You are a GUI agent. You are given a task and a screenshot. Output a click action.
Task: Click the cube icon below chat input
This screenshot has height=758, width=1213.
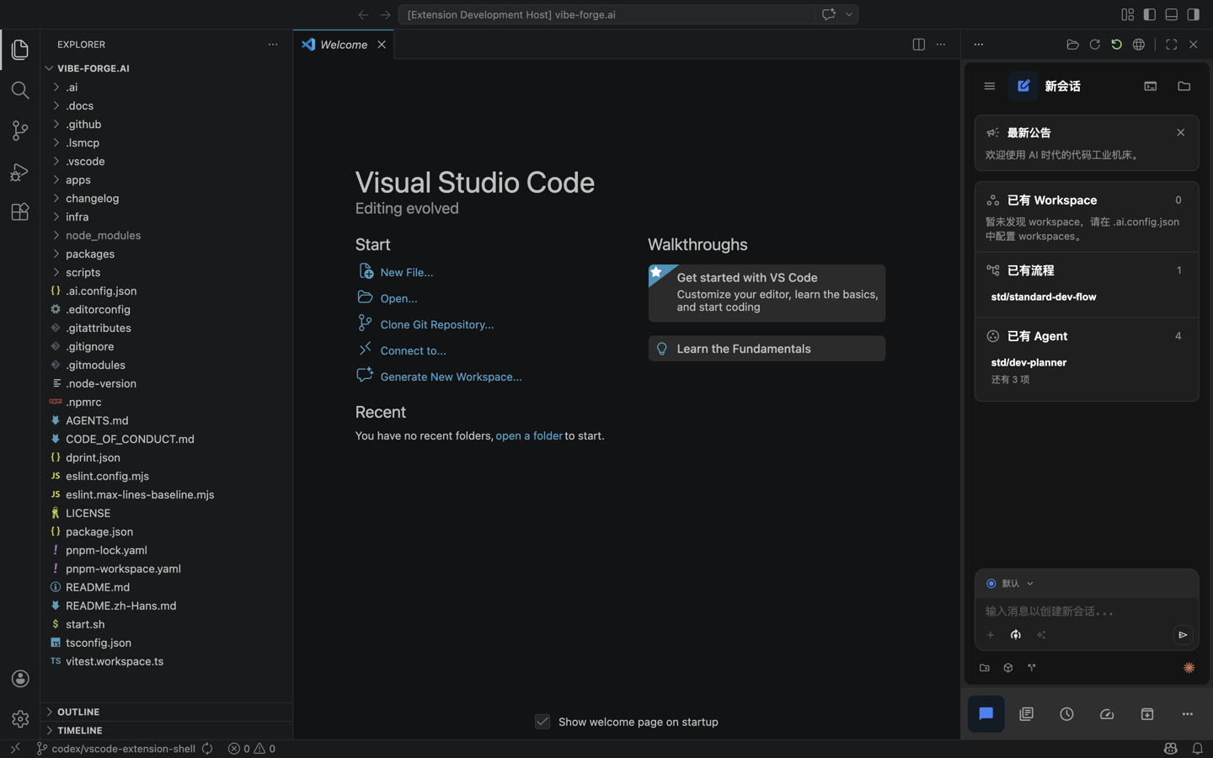pyautogui.click(x=1008, y=668)
